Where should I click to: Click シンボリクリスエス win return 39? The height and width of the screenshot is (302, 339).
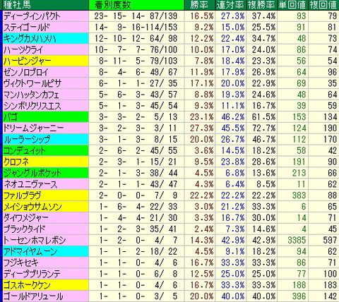coord(302,106)
